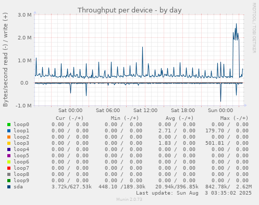Image resolution: width=259 pixels, height=205 pixels.
Task: Click the sda navy color swatch
Action: (9, 187)
